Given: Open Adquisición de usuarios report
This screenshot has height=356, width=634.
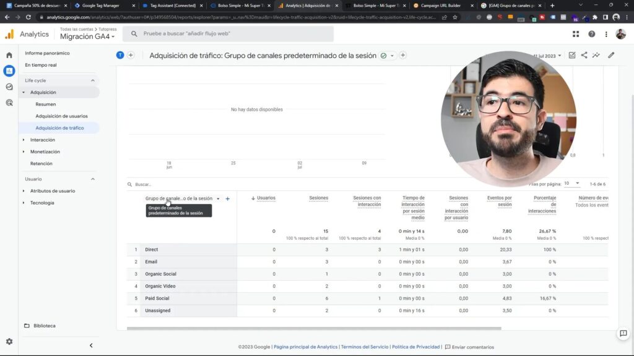Looking at the screenshot, I should pos(61,116).
